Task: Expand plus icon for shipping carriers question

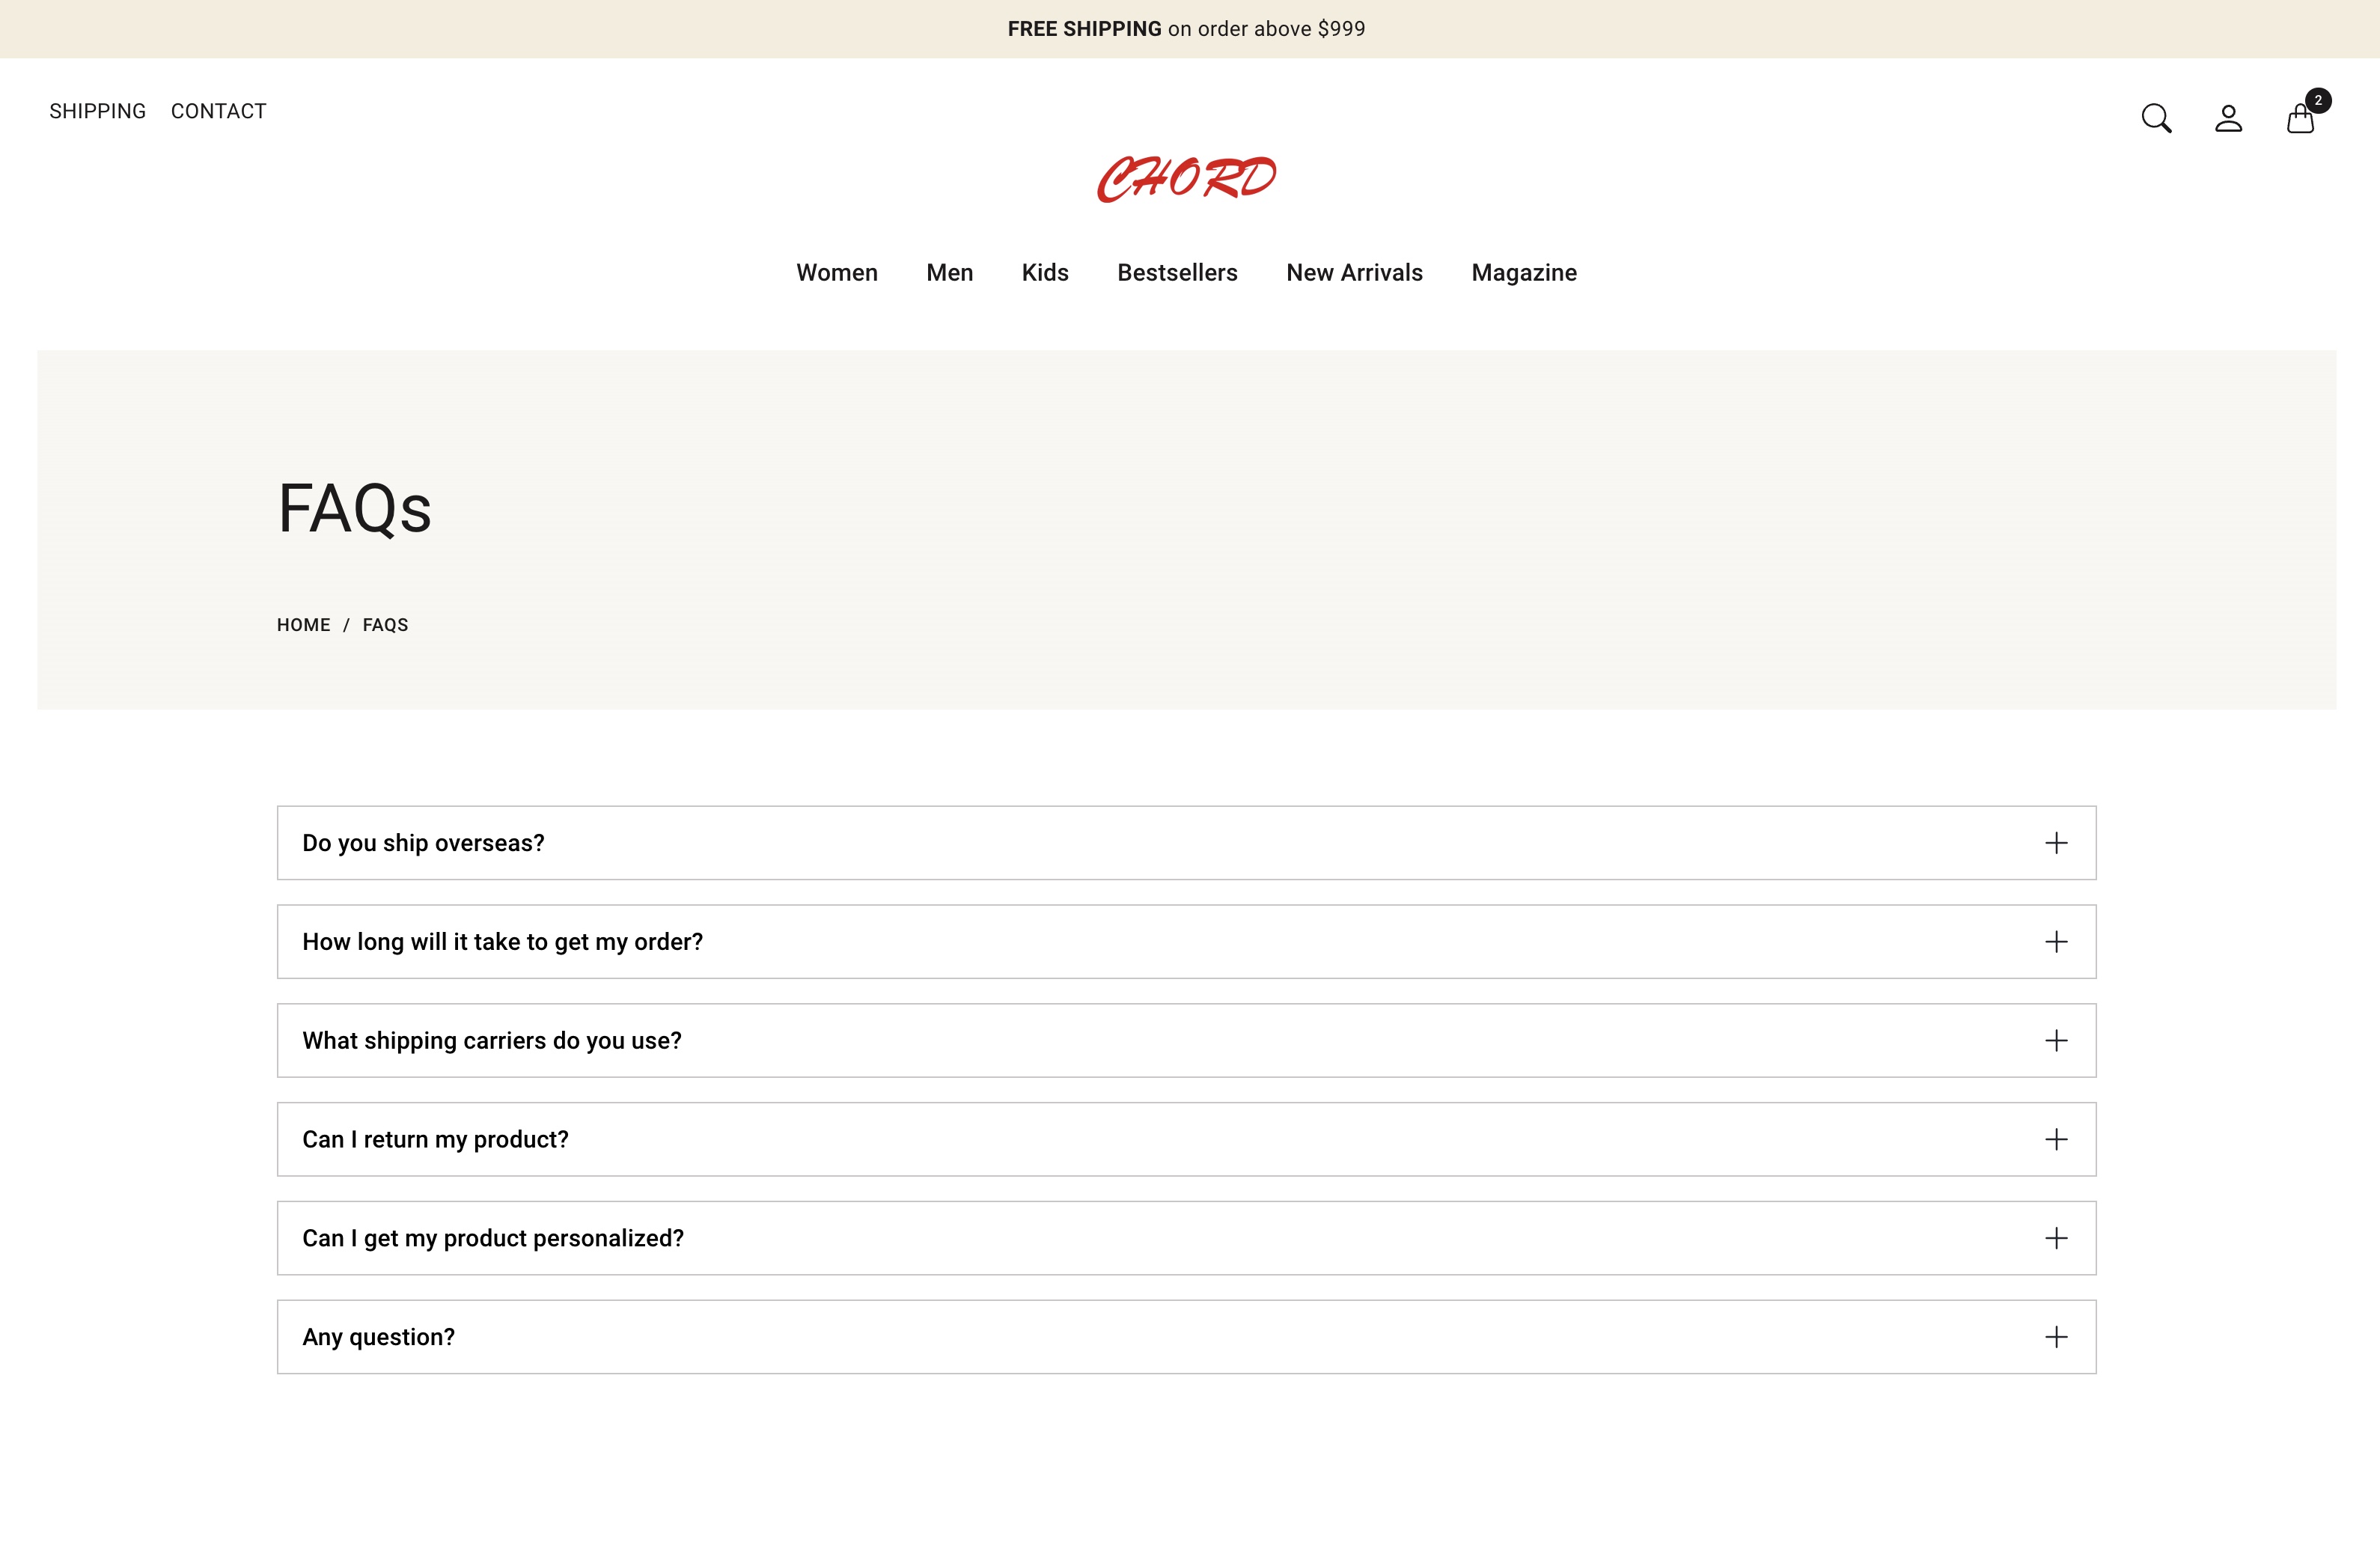Action: pos(2056,1041)
